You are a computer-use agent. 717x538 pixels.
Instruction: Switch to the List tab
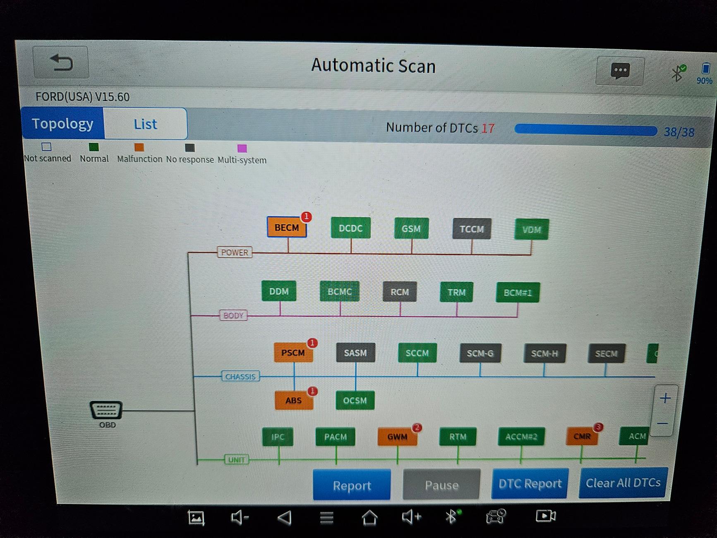coord(145,124)
